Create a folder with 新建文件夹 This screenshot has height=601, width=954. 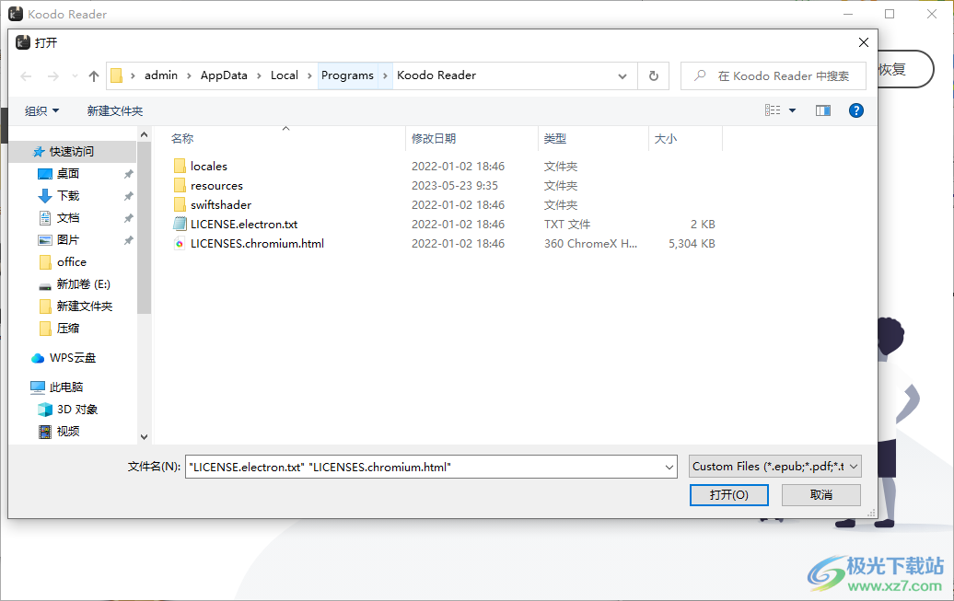point(115,110)
